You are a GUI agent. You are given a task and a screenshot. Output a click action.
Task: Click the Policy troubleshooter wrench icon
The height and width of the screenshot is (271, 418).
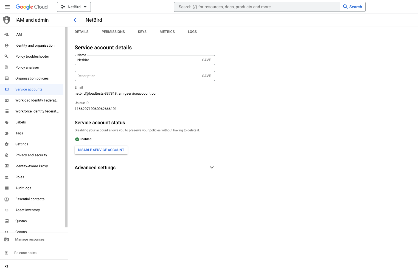7,57
